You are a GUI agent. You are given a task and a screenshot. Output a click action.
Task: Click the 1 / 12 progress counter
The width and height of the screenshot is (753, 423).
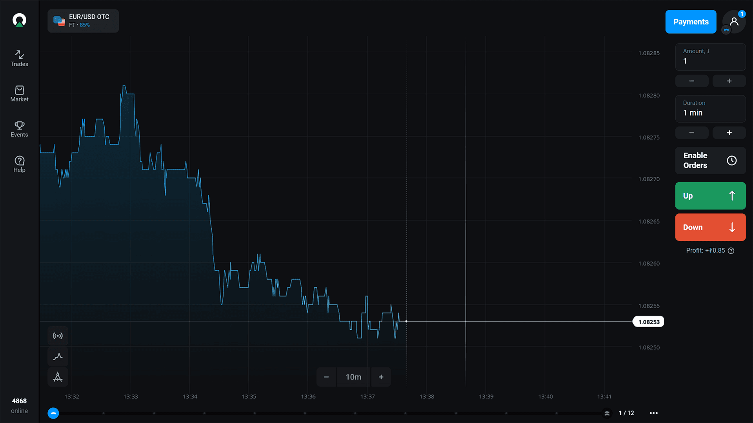point(626,413)
